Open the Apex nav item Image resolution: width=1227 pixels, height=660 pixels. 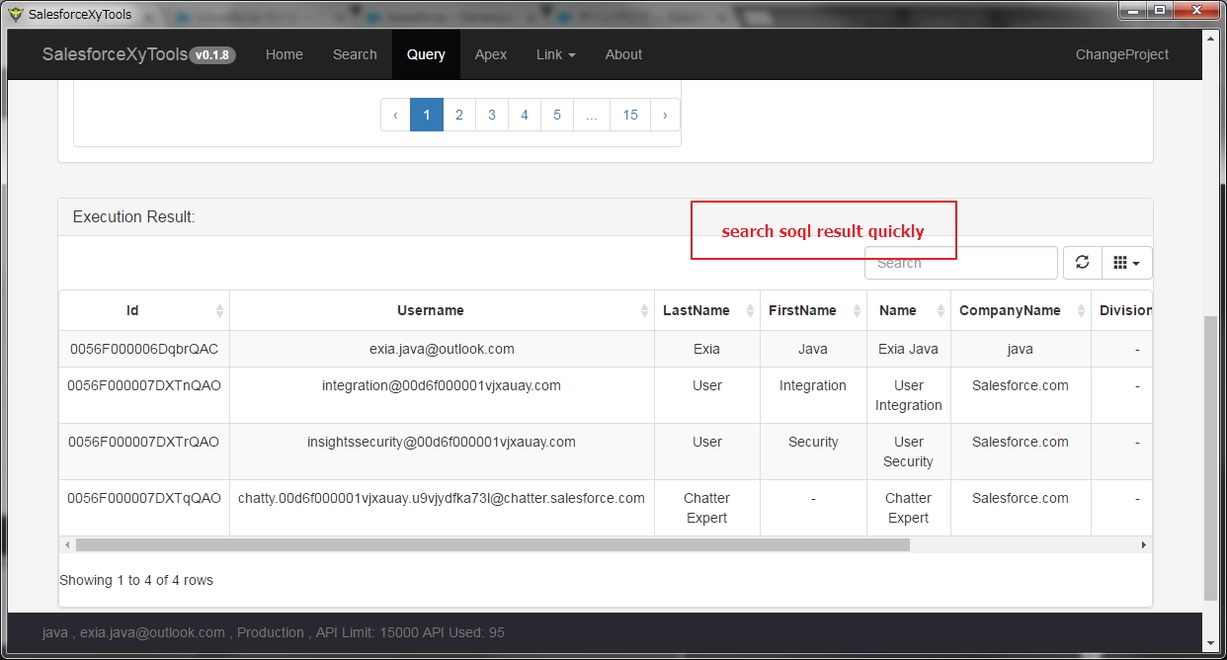pos(491,54)
